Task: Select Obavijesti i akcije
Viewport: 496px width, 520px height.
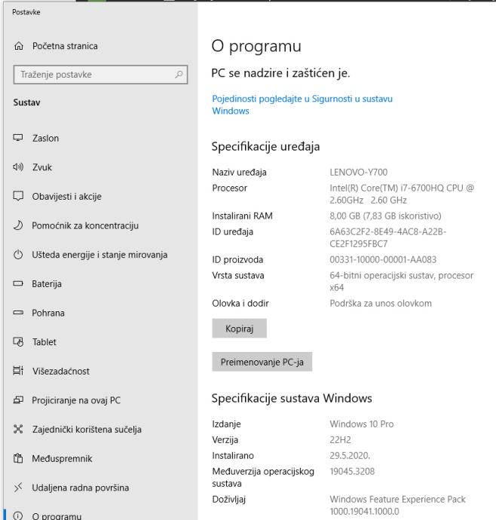Action: pyautogui.click(x=66, y=197)
